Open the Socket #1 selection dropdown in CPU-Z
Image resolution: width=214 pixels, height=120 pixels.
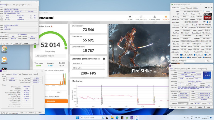click(183, 104)
